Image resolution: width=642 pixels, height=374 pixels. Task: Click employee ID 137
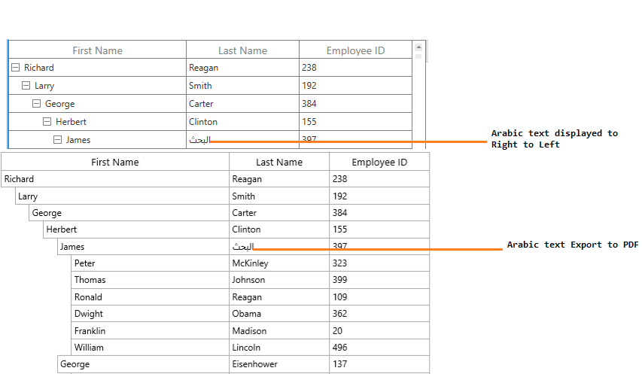[x=379, y=364]
